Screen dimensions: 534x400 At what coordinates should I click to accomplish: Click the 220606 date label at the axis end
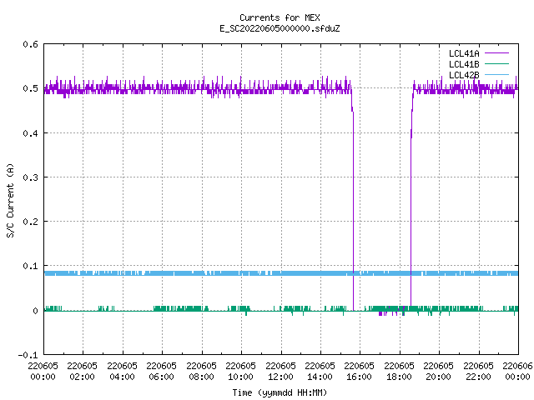tap(517, 366)
